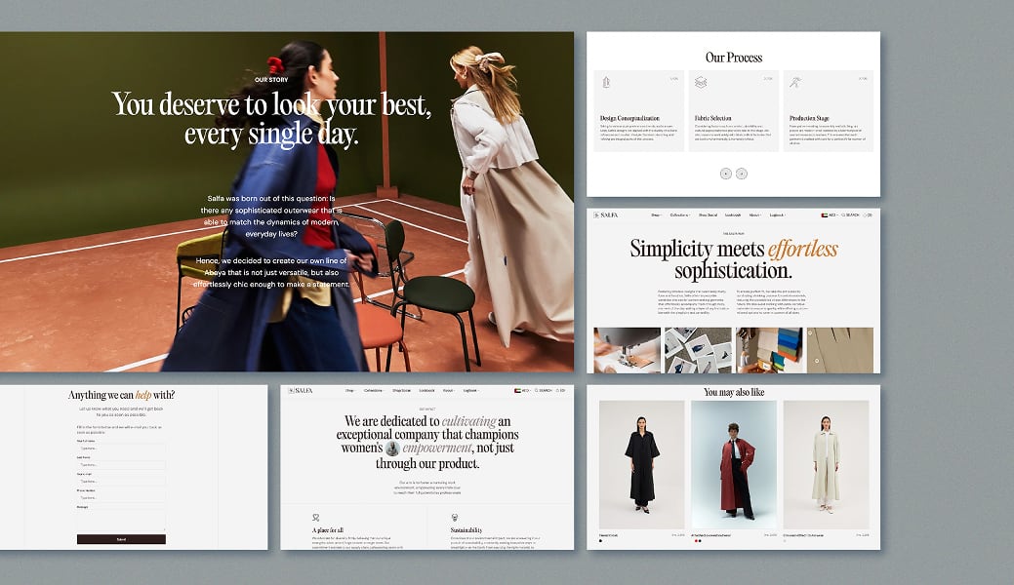Image resolution: width=1014 pixels, height=585 pixels.
Task: Click the UAE flag on dedication page
Action: point(517,390)
